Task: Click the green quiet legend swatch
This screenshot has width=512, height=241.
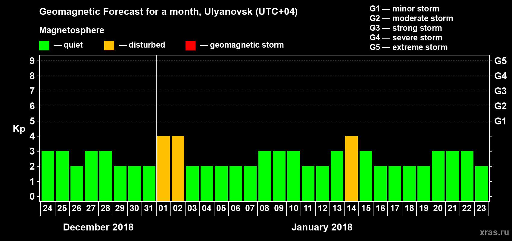Action: 44,45
